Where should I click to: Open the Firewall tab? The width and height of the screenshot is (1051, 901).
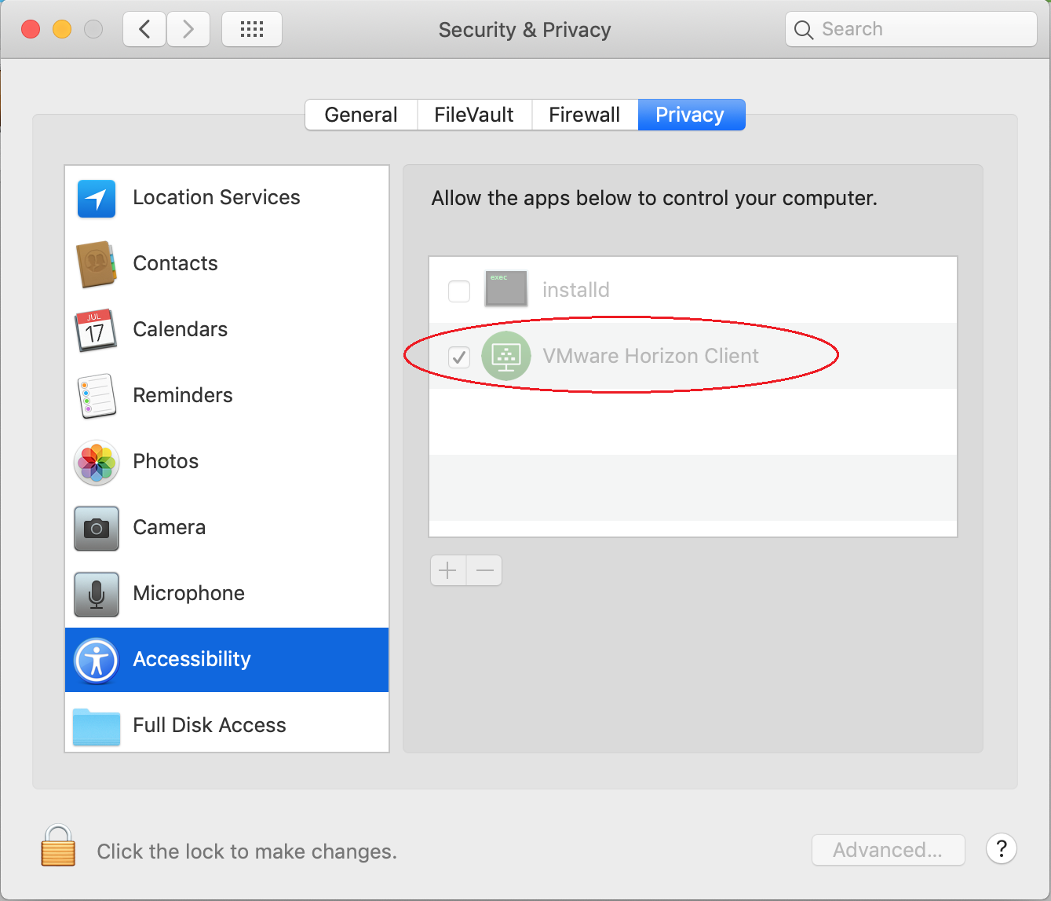pos(584,114)
